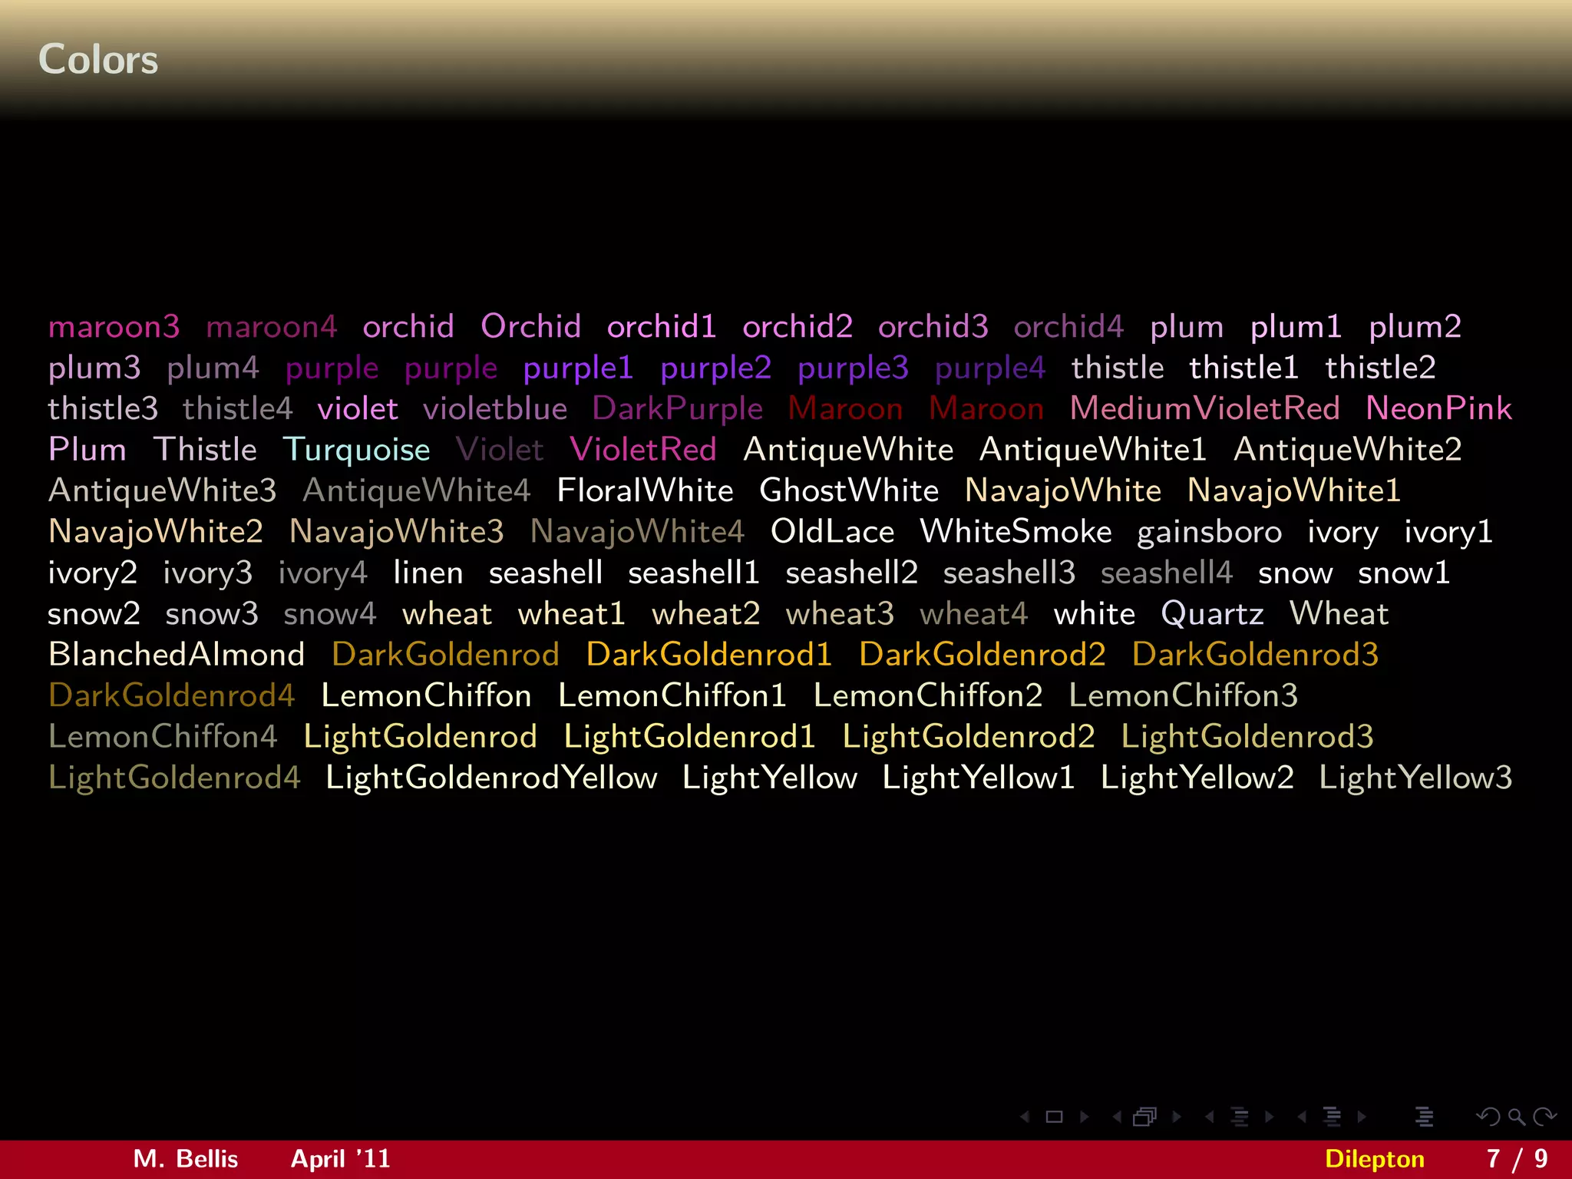Image resolution: width=1572 pixels, height=1179 pixels.
Task: Click the stacked frames navigation icon
Action: coord(1144,1117)
